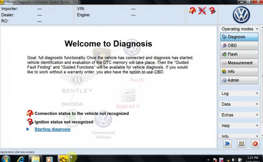This screenshot has height=162, width=263.
Task: Open File Explorer folder on taskbar
Action: (35, 159)
